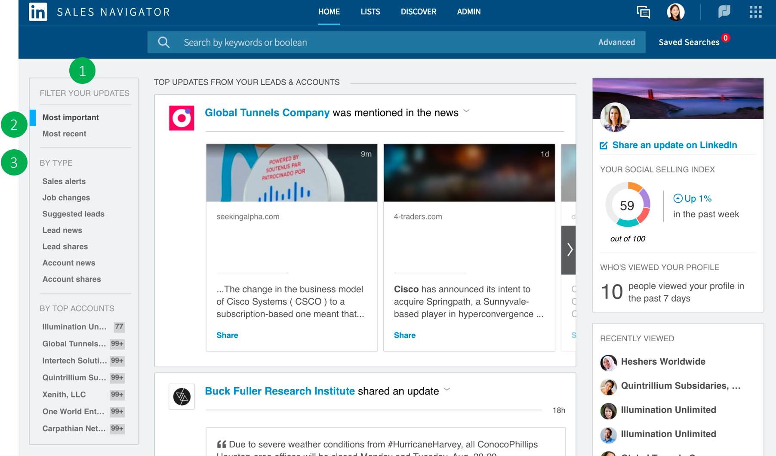Click the search by keywords field
Image resolution: width=776 pixels, height=456 pixels.
(396, 42)
